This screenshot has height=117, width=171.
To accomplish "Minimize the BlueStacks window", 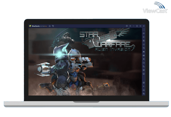I will coord(134,26).
